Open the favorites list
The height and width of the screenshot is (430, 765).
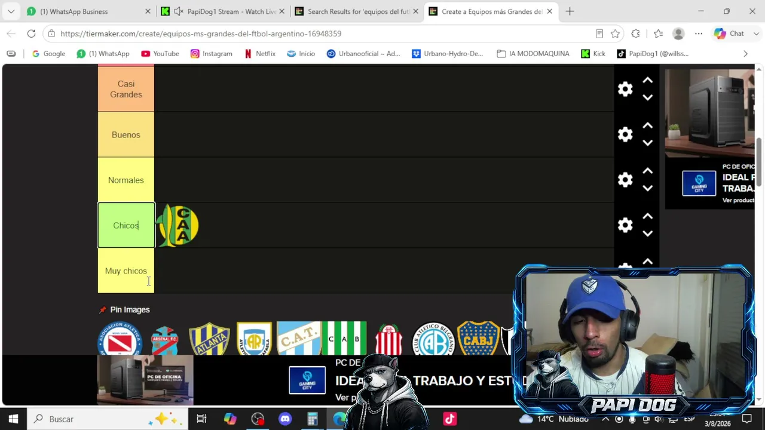[658, 33]
